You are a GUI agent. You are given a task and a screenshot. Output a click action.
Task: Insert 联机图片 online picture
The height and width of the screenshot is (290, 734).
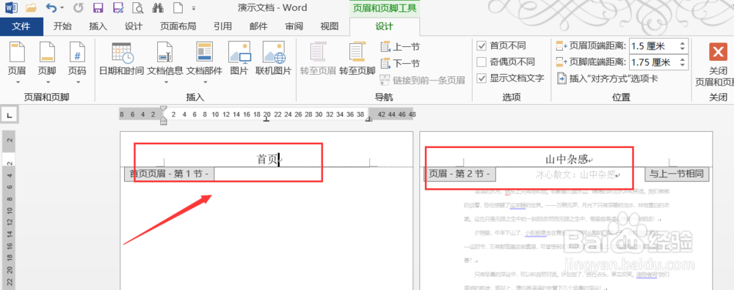(273, 59)
